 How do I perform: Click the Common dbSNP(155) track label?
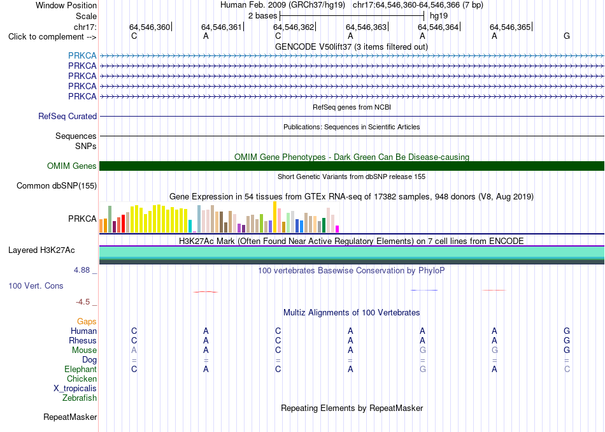[57, 185]
